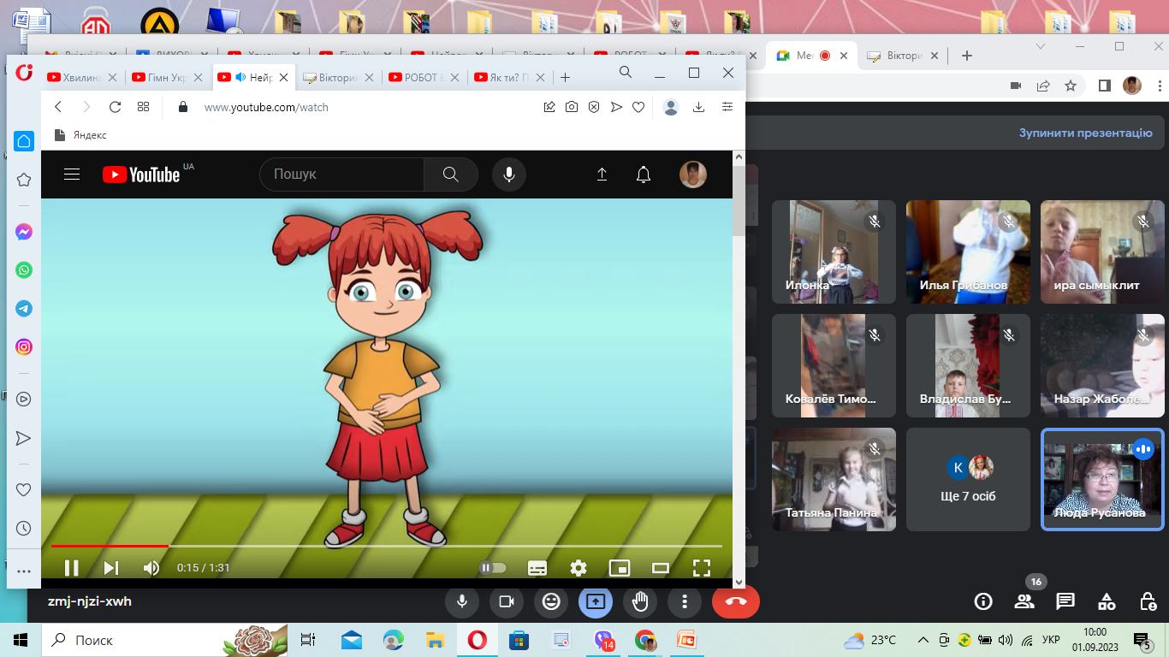Click YouTube search magnifier button

tap(451, 175)
